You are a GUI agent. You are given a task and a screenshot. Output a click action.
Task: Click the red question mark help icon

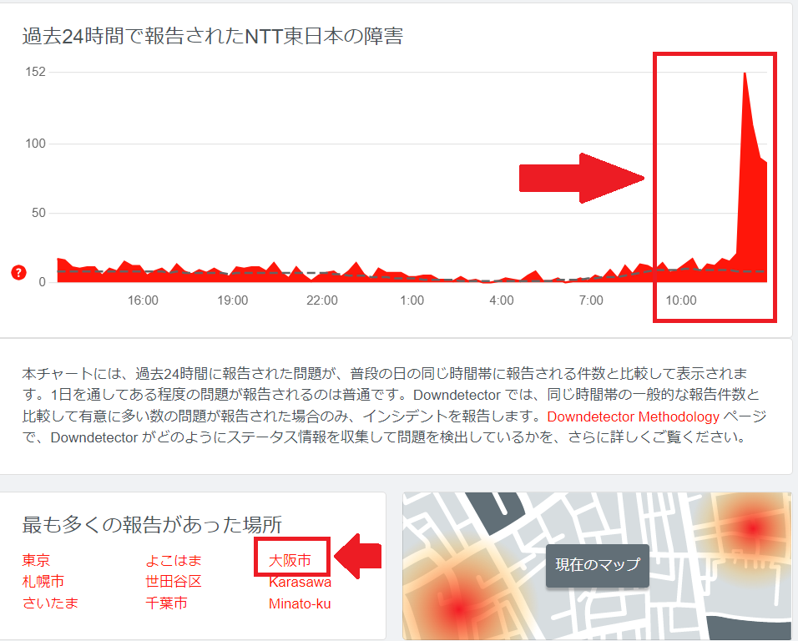click(x=19, y=273)
